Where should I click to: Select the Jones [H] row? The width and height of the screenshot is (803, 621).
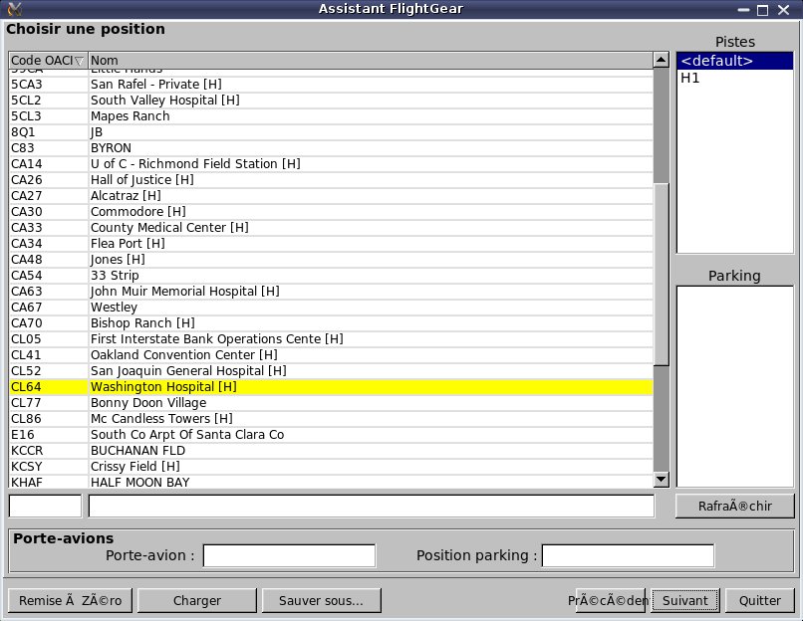click(331, 260)
